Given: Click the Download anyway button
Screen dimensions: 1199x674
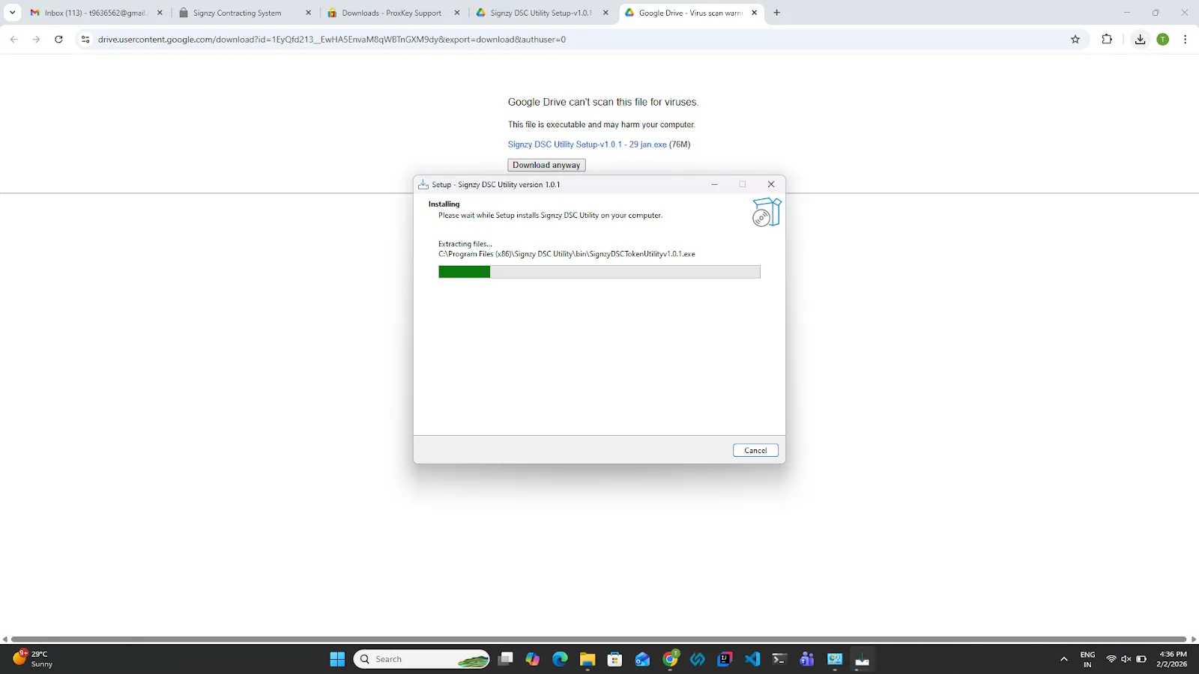Looking at the screenshot, I should pos(546,165).
